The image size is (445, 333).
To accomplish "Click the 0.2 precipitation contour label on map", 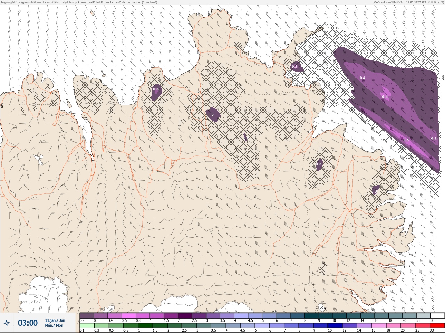I will tap(211, 115).
